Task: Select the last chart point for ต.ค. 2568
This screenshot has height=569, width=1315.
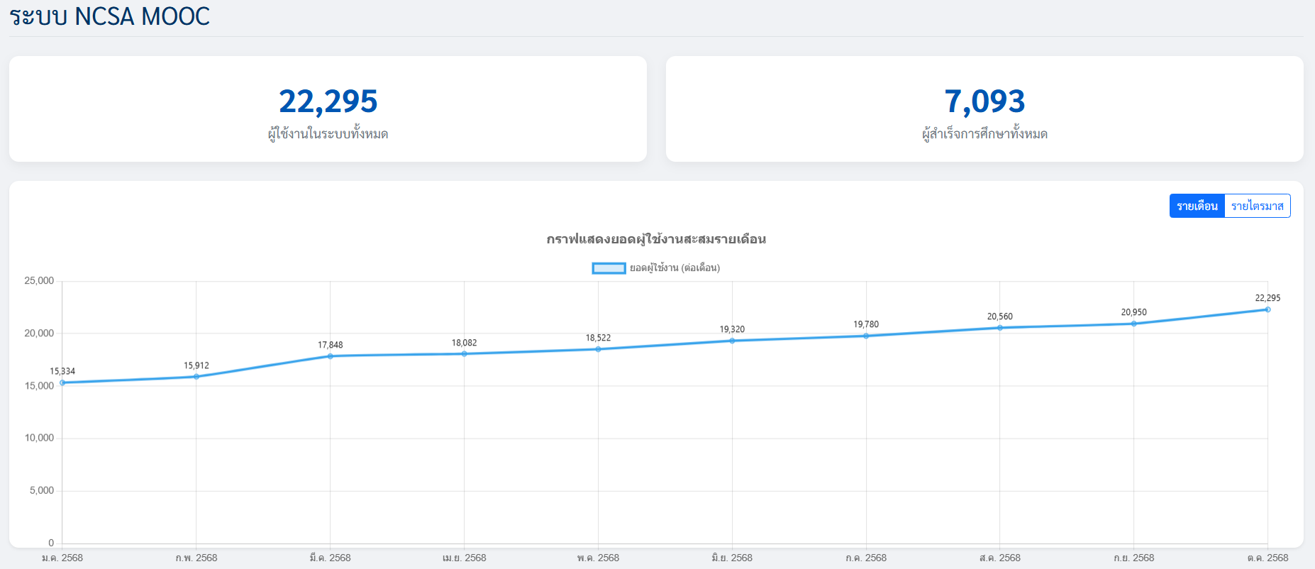Action: point(1267,309)
